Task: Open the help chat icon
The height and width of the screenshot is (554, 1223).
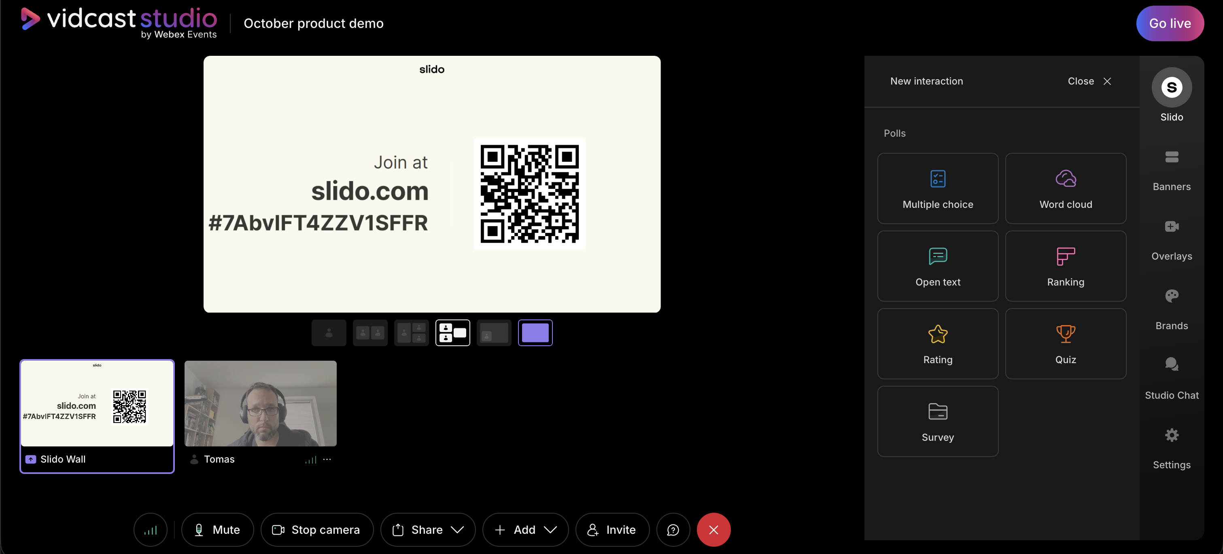Action: click(673, 530)
